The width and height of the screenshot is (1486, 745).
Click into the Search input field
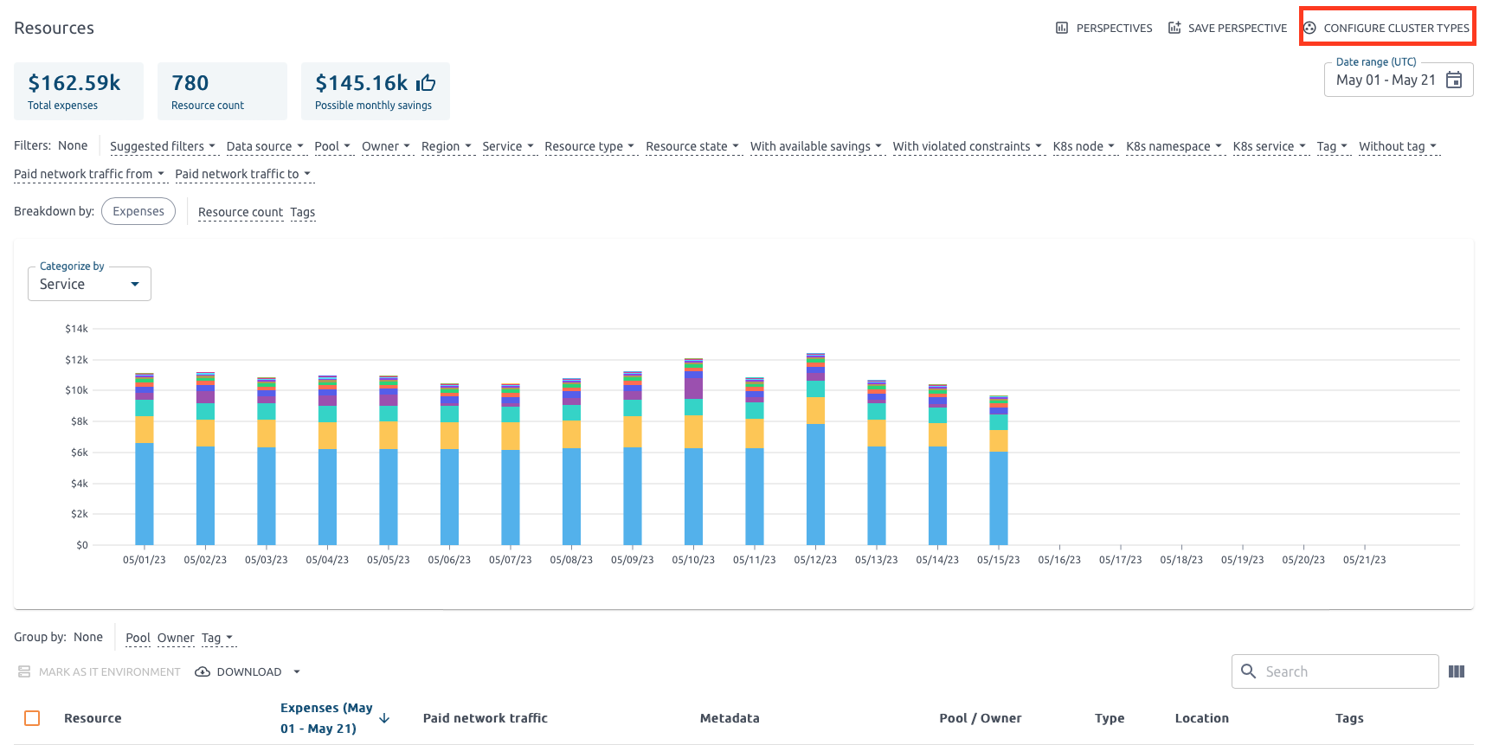[1346, 671]
